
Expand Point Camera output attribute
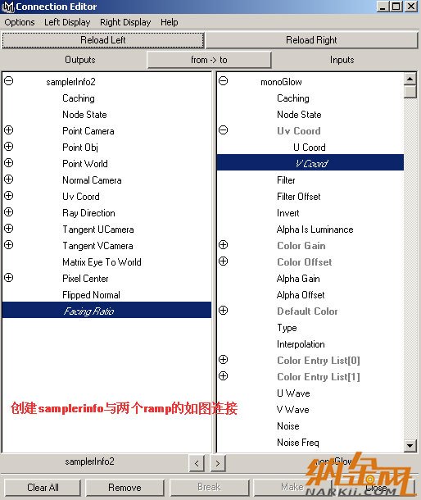click(x=9, y=130)
